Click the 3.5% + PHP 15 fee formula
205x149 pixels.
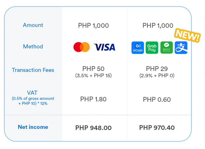(93, 75)
